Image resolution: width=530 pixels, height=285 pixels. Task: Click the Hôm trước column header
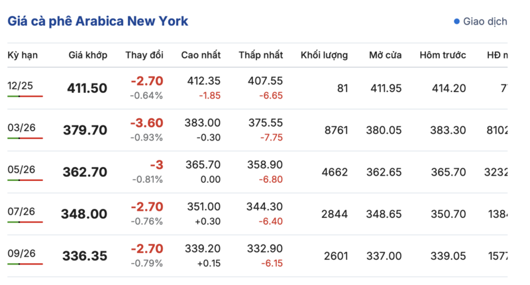pyautogui.click(x=443, y=55)
